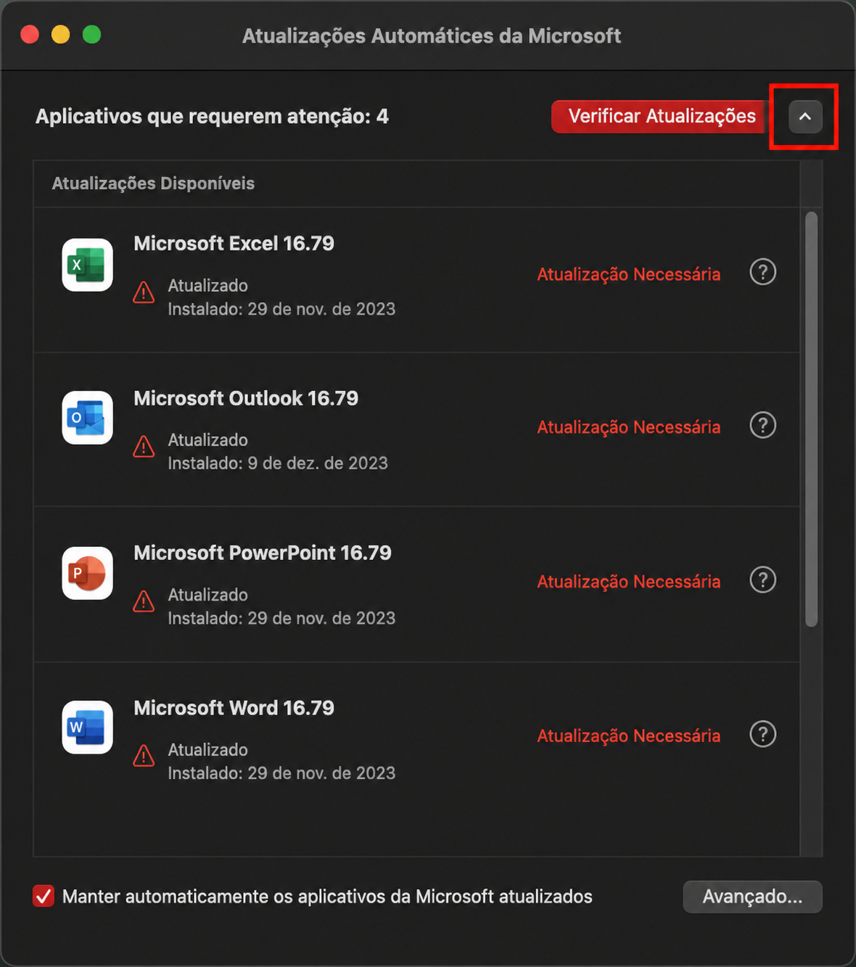Open help for Microsoft PowerPoint update
The image size is (856, 967).
click(762, 580)
